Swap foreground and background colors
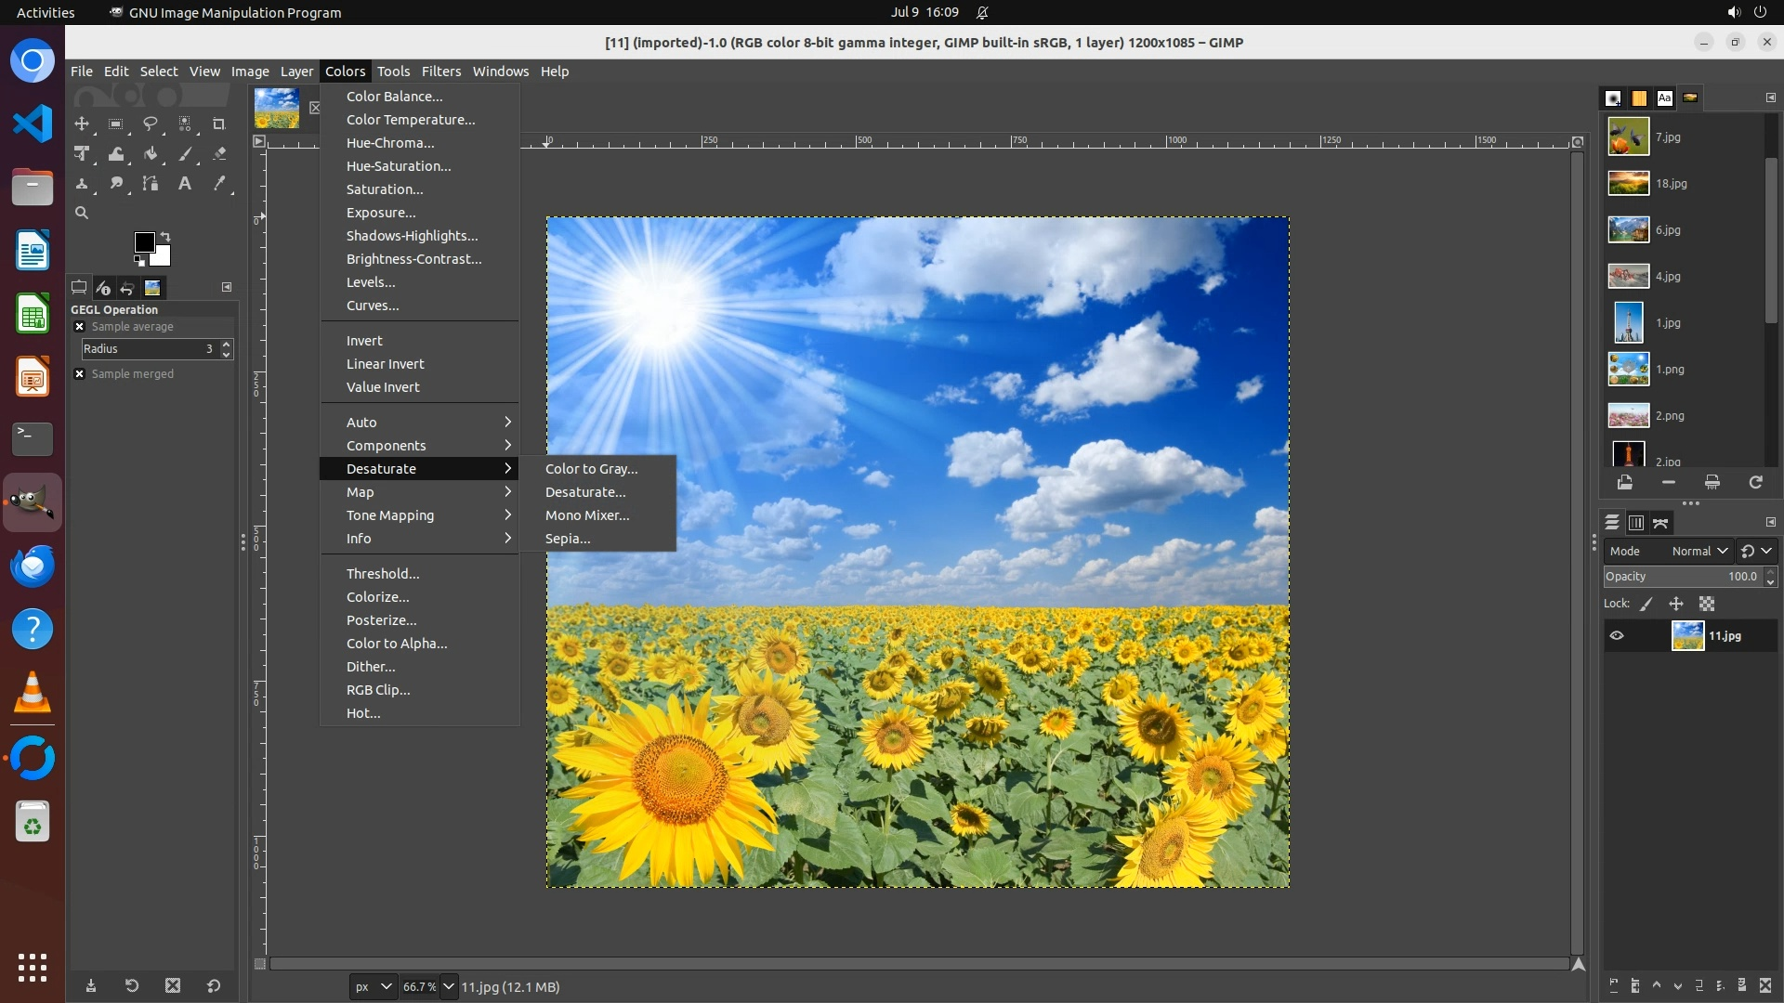Viewport: 1784px width, 1003px height. tap(165, 236)
